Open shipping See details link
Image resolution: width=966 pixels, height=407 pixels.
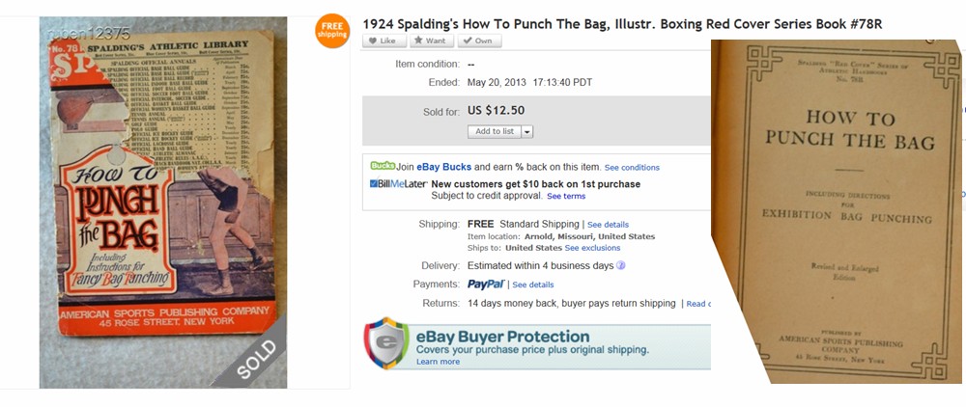[609, 225]
